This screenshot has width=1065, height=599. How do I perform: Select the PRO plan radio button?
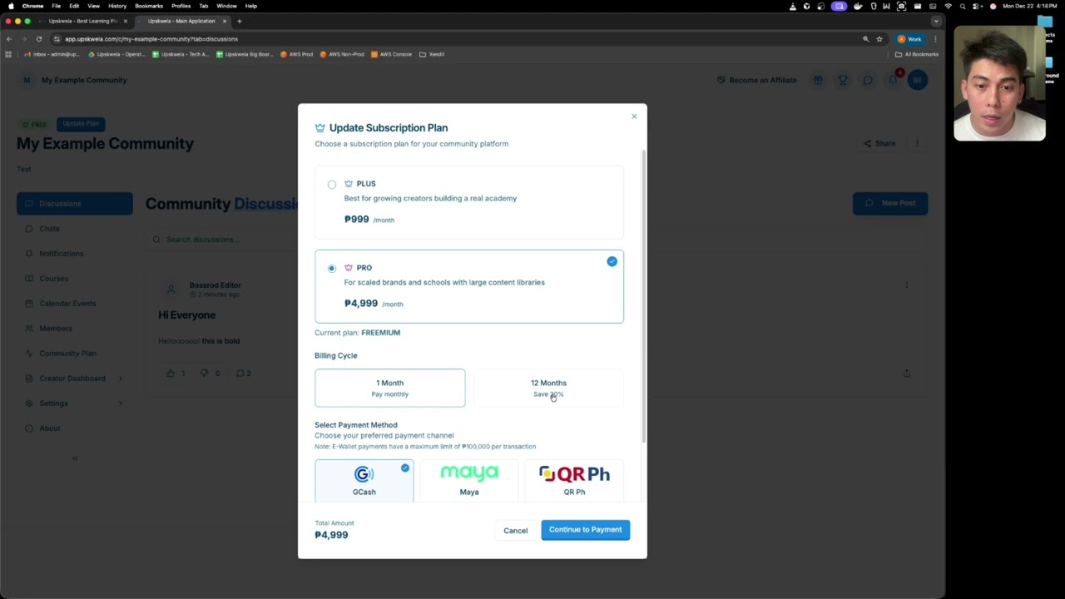tap(332, 268)
